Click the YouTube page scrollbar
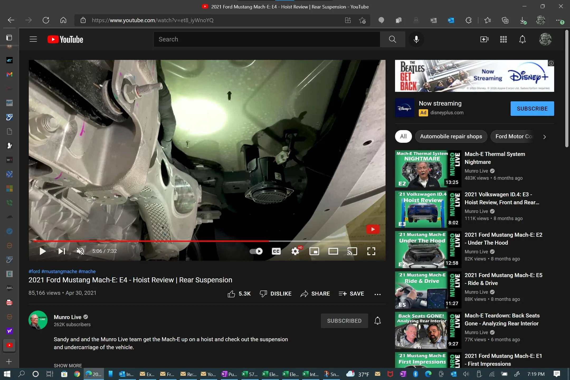The width and height of the screenshot is (570, 380). click(567, 88)
